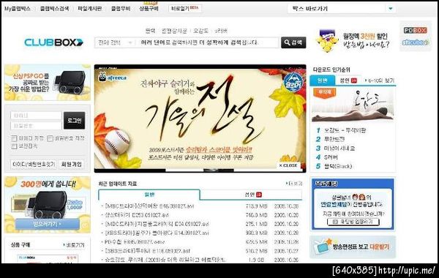This screenshot has width=439, height=278.
Task: Open the 파일게시판 menu
Action: (89, 9)
